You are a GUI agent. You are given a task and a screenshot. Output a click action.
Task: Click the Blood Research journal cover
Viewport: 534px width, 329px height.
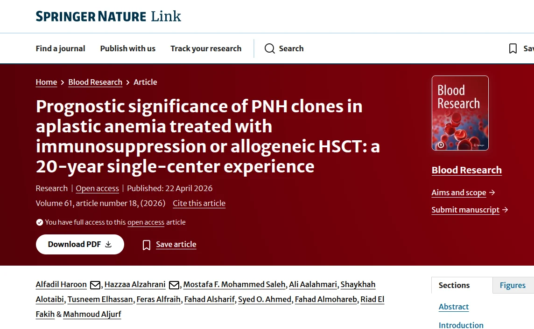coord(460,113)
